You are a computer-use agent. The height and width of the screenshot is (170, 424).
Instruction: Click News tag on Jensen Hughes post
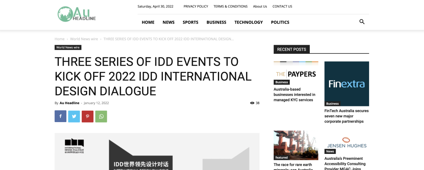330,152
